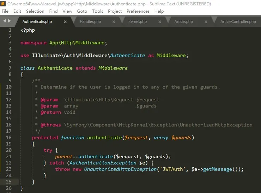
Task: Open the Project menu
Action: (x=115, y=11)
